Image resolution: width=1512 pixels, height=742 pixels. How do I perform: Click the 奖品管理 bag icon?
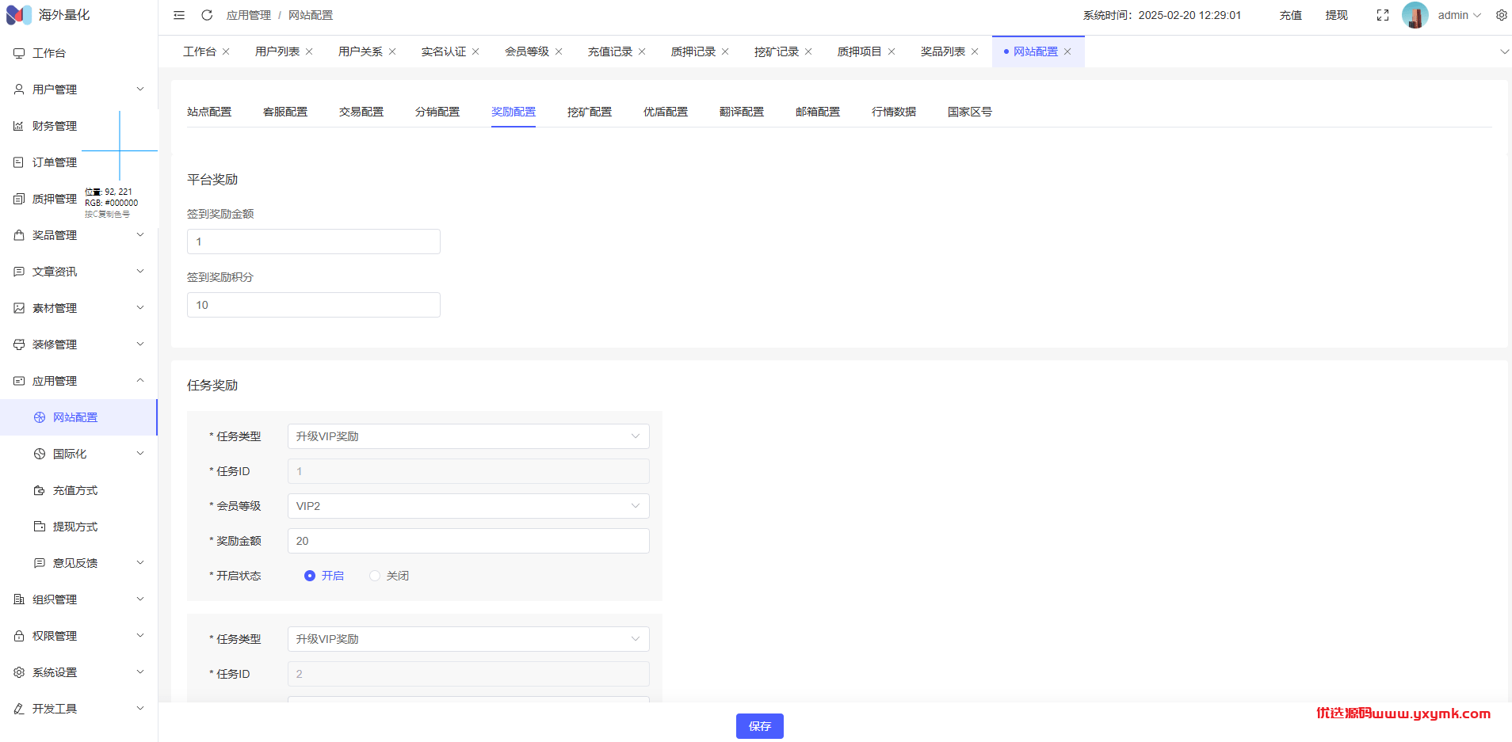click(19, 235)
